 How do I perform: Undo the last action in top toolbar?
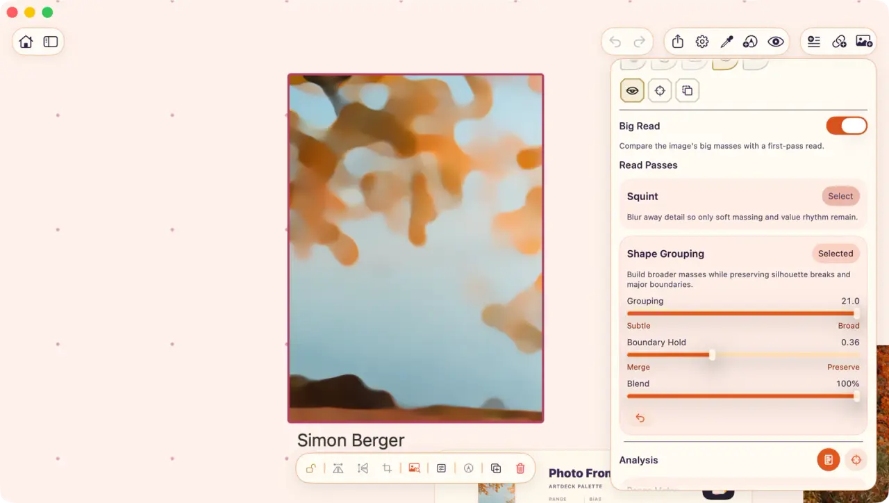(615, 42)
